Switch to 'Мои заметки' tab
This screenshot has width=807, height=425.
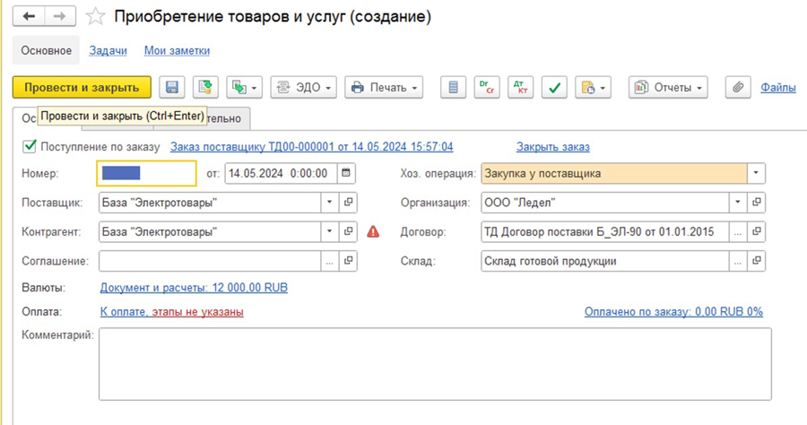pos(177,51)
